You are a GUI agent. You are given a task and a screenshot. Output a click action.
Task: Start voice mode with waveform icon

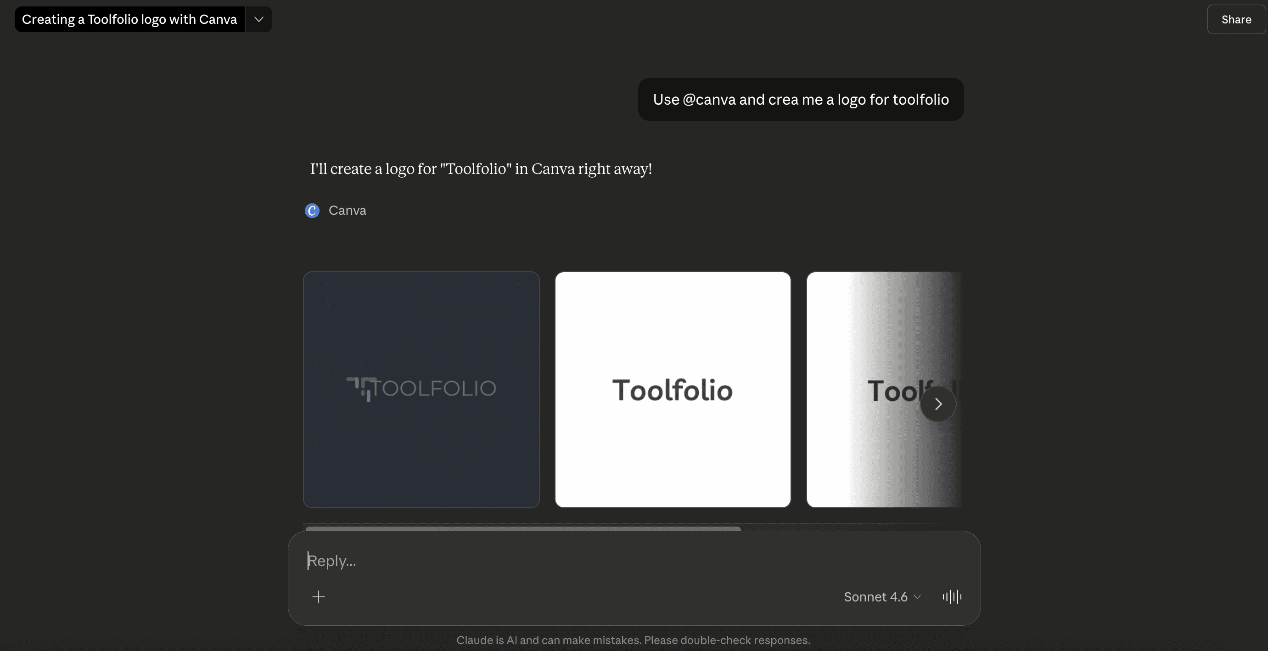952,597
